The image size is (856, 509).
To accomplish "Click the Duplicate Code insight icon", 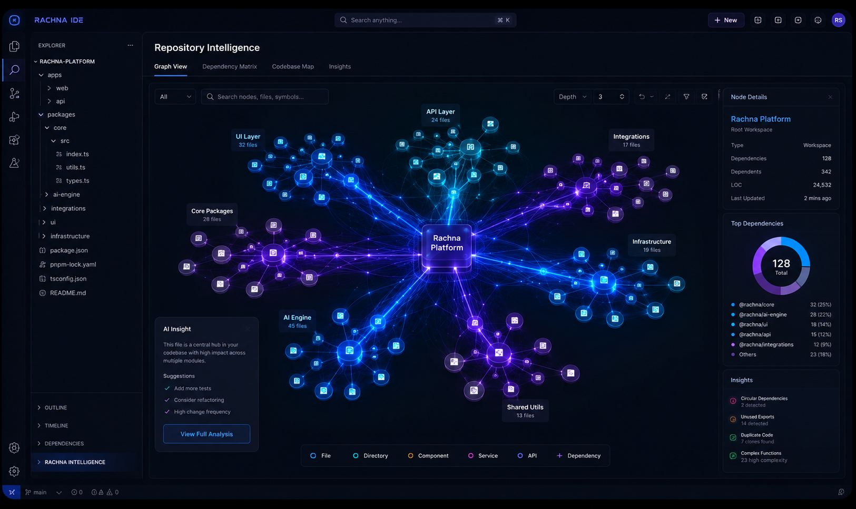I will pyautogui.click(x=733, y=437).
